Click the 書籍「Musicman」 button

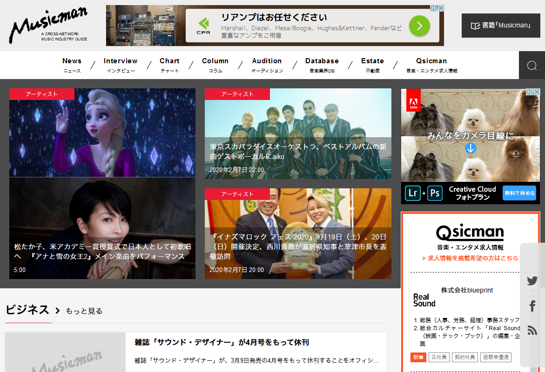tap(501, 26)
